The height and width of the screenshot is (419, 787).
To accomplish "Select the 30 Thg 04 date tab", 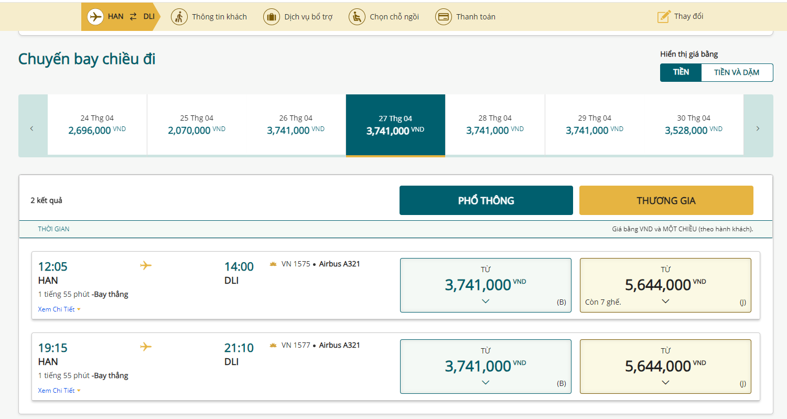I will pos(694,125).
